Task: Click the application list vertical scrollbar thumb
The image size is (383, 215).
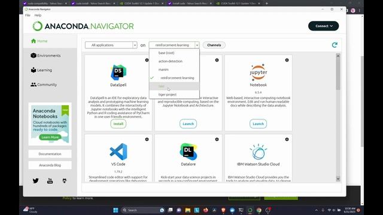Action: point(338,74)
